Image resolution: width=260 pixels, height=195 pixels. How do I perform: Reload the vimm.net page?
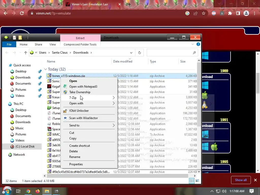[22, 13]
